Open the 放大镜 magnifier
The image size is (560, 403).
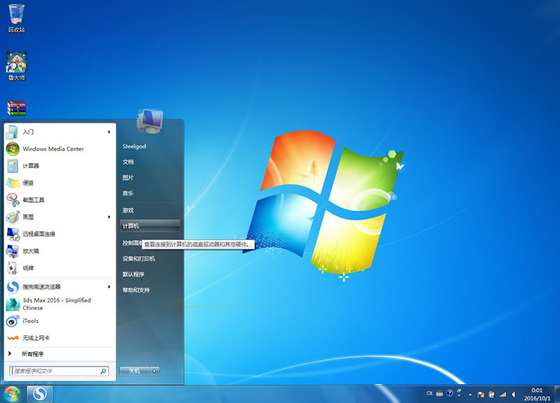pyautogui.click(x=59, y=251)
